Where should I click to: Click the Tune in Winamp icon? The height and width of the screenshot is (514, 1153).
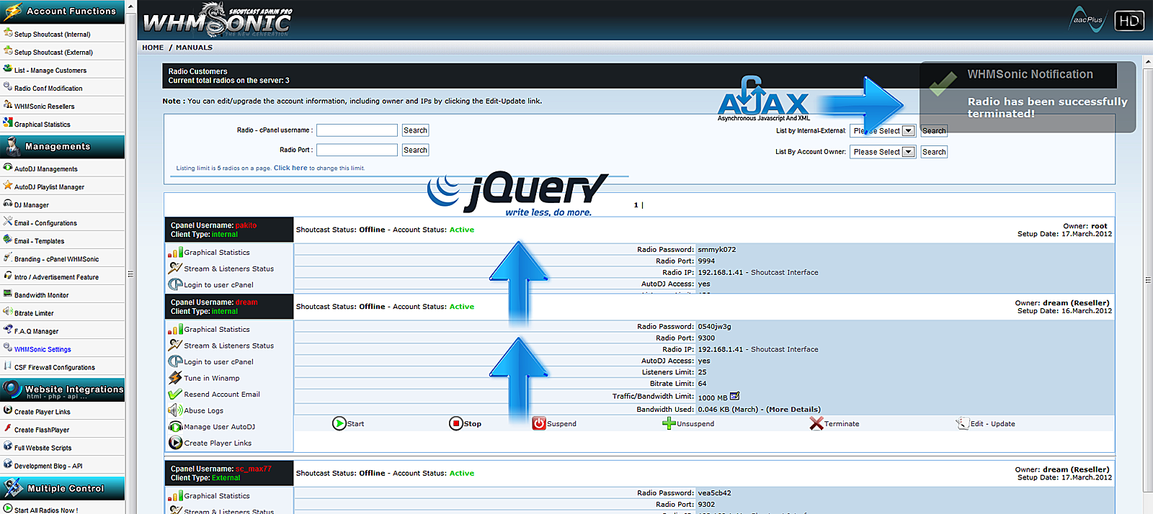coord(175,378)
